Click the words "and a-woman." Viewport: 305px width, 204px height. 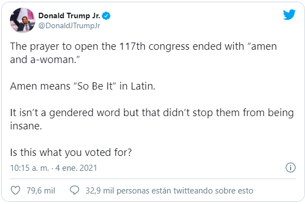click(45, 60)
